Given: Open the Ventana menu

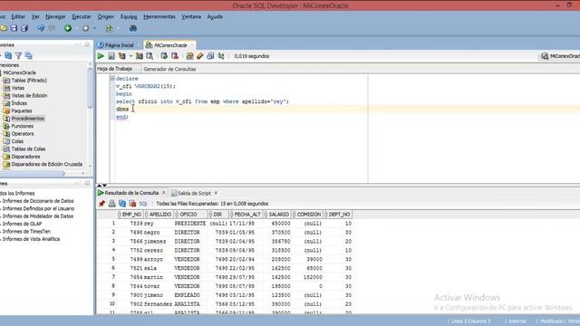Looking at the screenshot, I should 191,16.
